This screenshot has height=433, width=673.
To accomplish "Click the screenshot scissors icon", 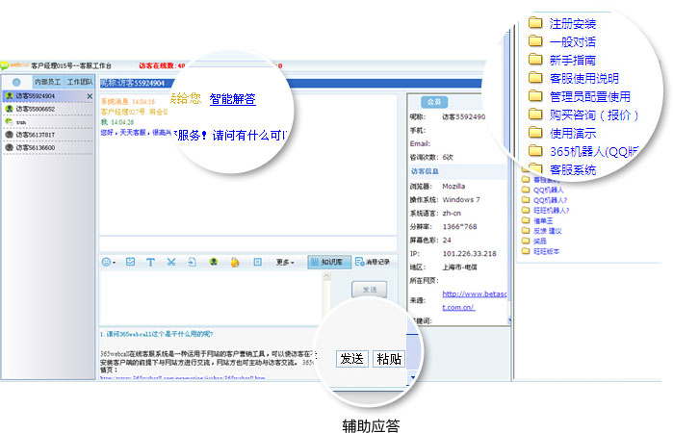I will tap(170, 261).
